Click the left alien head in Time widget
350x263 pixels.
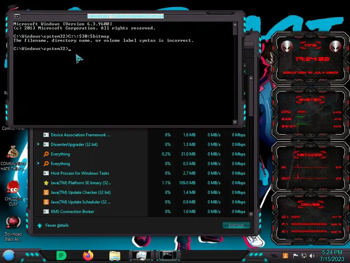[x=287, y=46]
